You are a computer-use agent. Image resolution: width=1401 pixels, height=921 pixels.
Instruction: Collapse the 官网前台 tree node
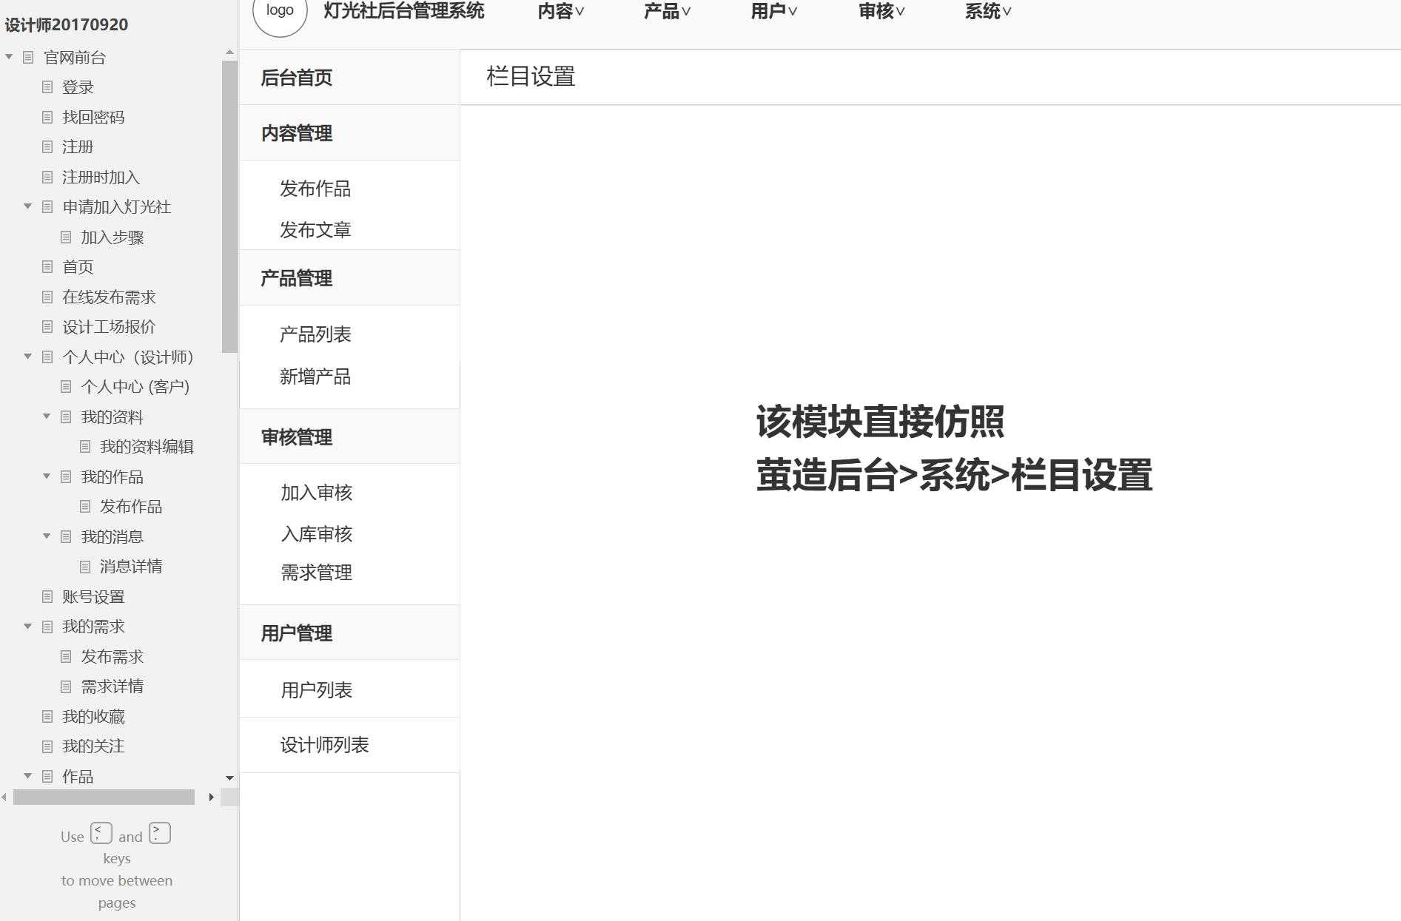pyautogui.click(x=9, y=57)
